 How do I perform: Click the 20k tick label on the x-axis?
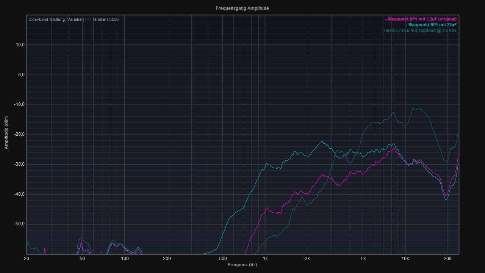pos(447,259)
